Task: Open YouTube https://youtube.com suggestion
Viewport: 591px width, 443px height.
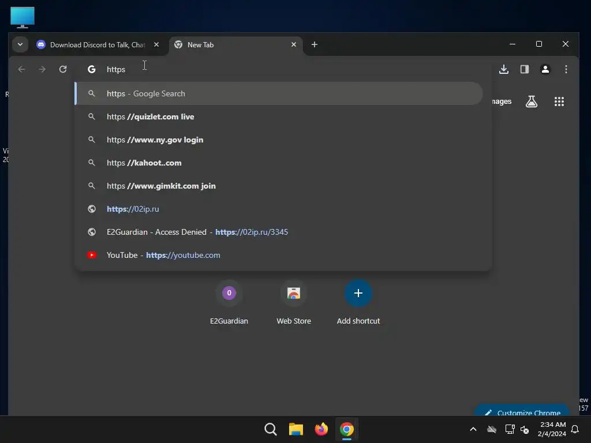Action: [279, 255]
